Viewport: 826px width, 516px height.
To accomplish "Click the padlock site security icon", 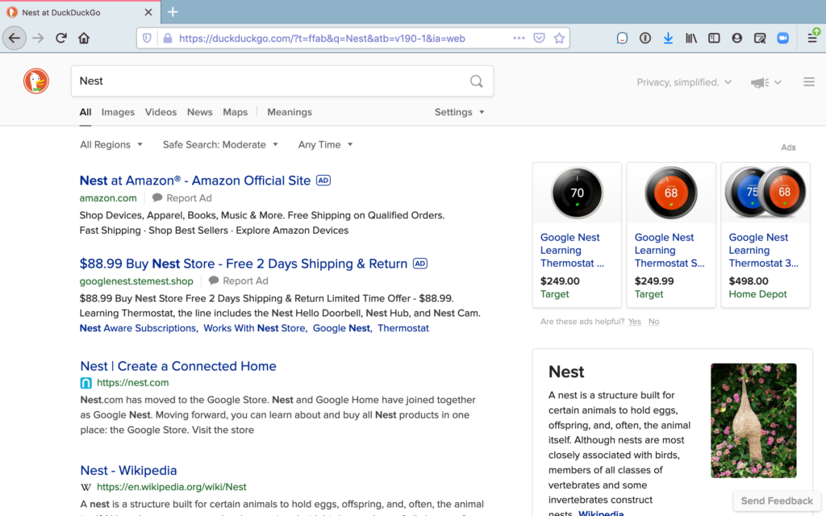I will (x=168, y=38).
